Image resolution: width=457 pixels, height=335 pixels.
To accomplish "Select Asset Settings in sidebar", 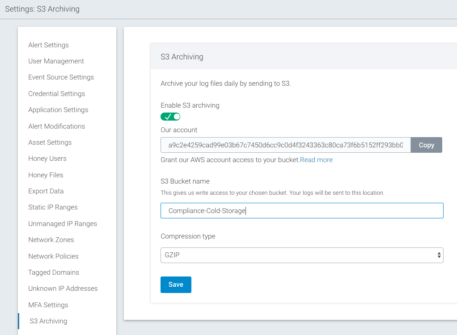I will pyautogui.click(x=50, y=142).
